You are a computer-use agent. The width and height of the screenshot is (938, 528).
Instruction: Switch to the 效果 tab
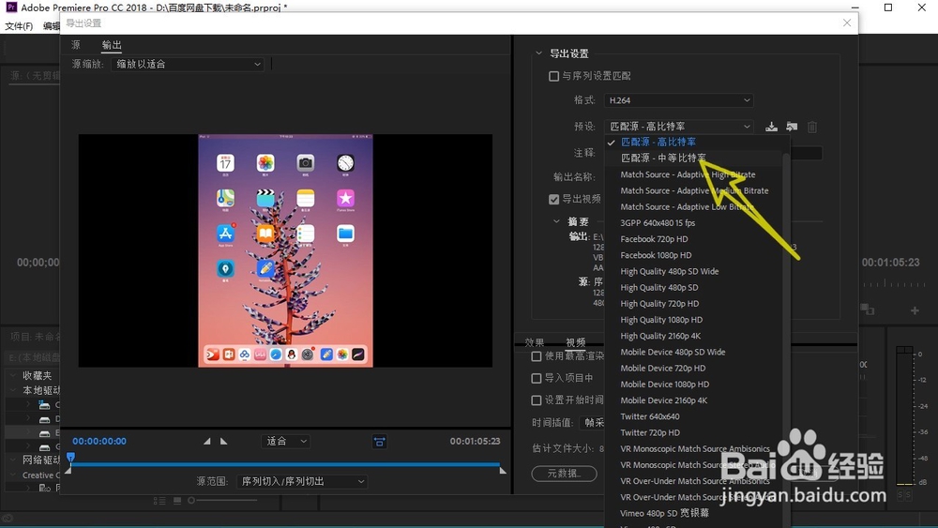tap(535, 342)
